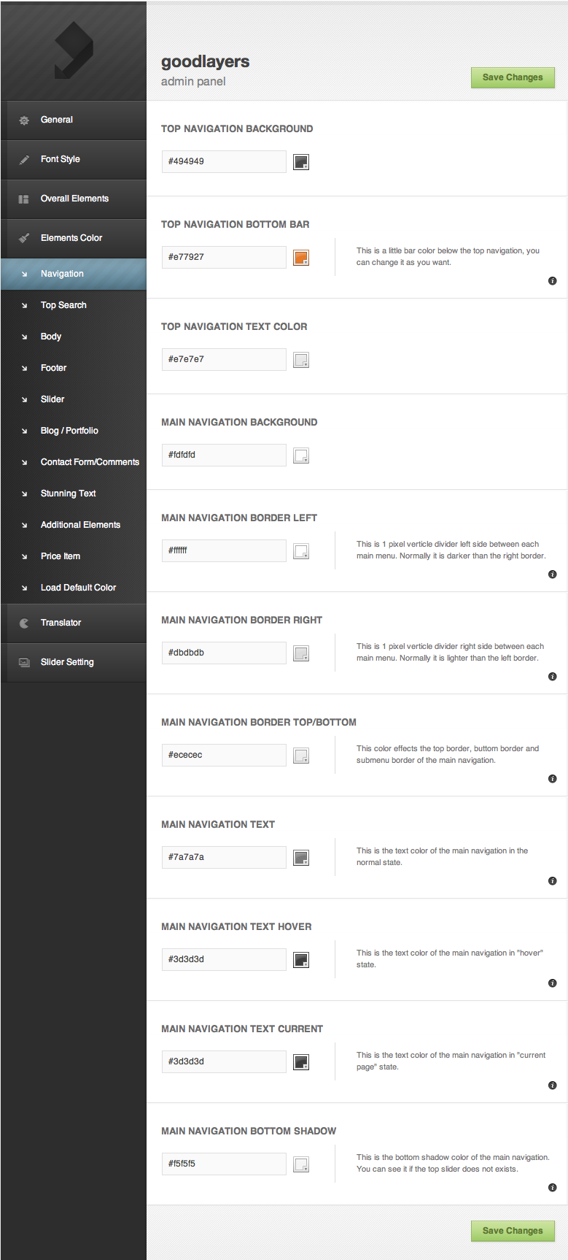Click the Translator pac-man icon
Screen dimensions: 568x1260
tap(24, 623)
